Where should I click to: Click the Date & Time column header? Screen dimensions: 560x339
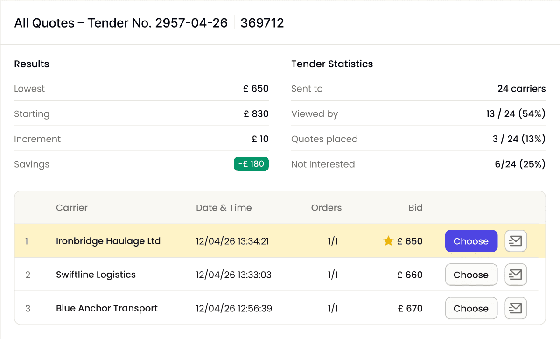coord(224,207)
